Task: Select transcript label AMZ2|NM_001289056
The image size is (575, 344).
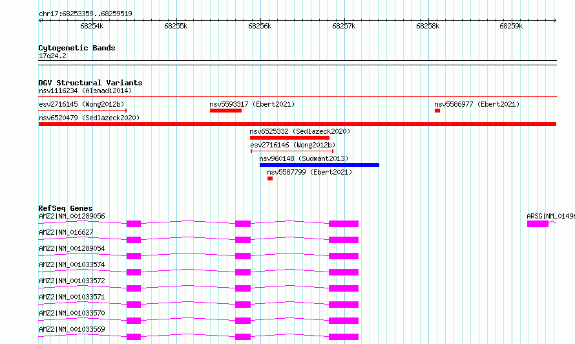Action: [72, 216]
